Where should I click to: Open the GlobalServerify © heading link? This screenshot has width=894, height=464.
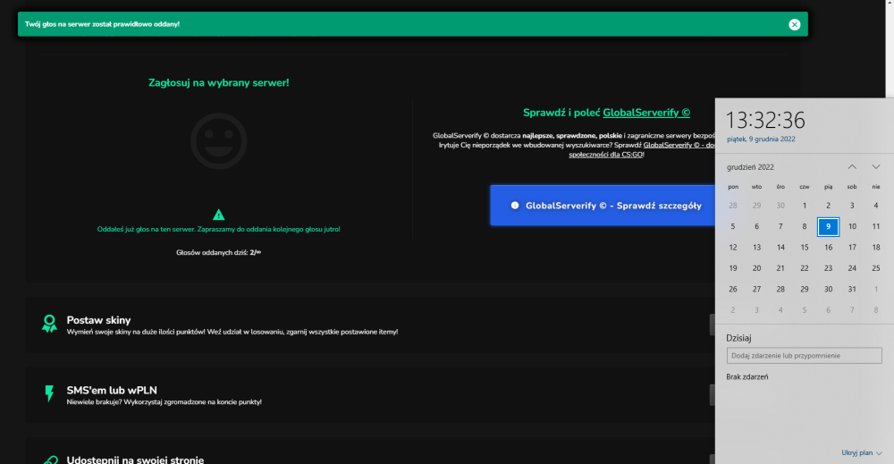[646, 113]
